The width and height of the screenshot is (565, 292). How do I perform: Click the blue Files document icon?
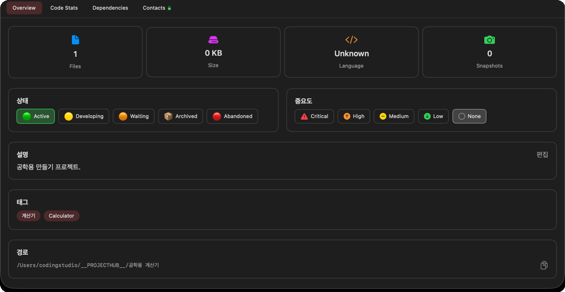tap(75, 39)
